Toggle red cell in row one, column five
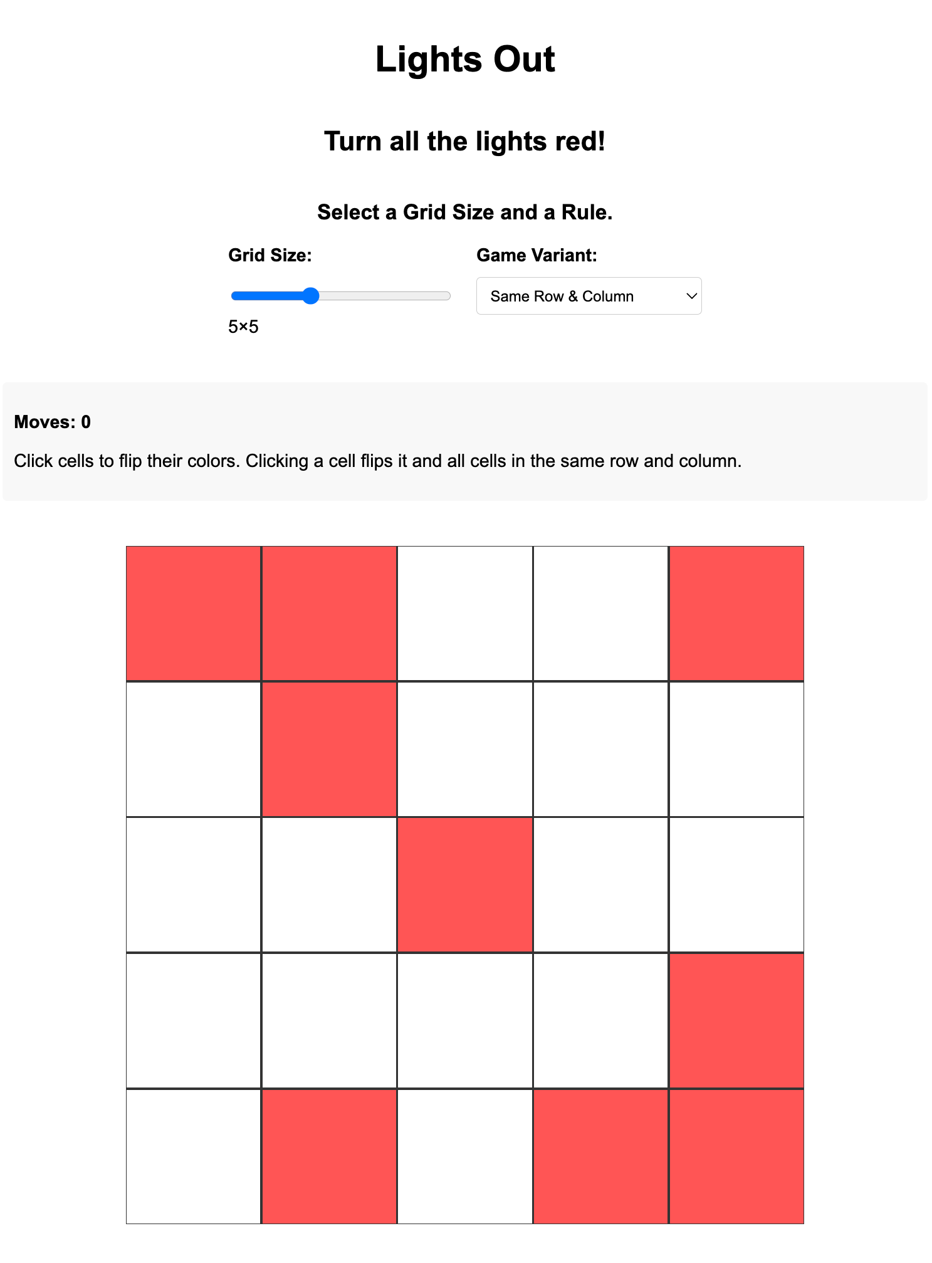 click(x=736, y=613)
